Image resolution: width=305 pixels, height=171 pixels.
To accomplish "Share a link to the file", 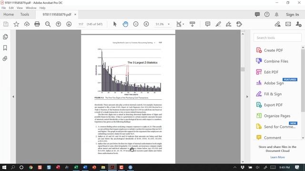I will 277,24.
